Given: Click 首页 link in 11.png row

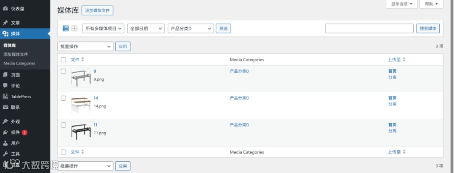Looking at the screenshot, I should point(392,125).
